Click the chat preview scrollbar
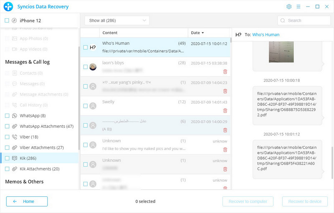The width and height of the screenshot is (334, 213). click(332, 163)
